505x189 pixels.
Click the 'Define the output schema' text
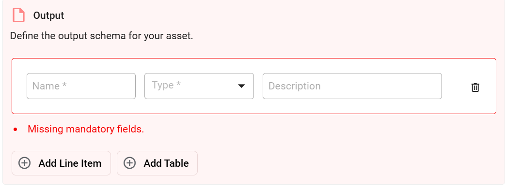pos(101,36)
